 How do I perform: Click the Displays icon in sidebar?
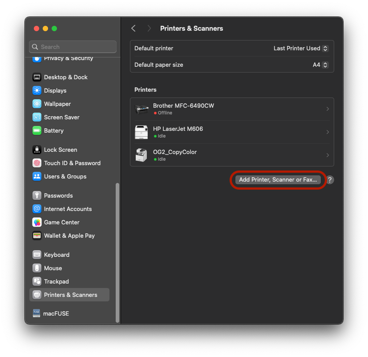[x=37, y=90]
